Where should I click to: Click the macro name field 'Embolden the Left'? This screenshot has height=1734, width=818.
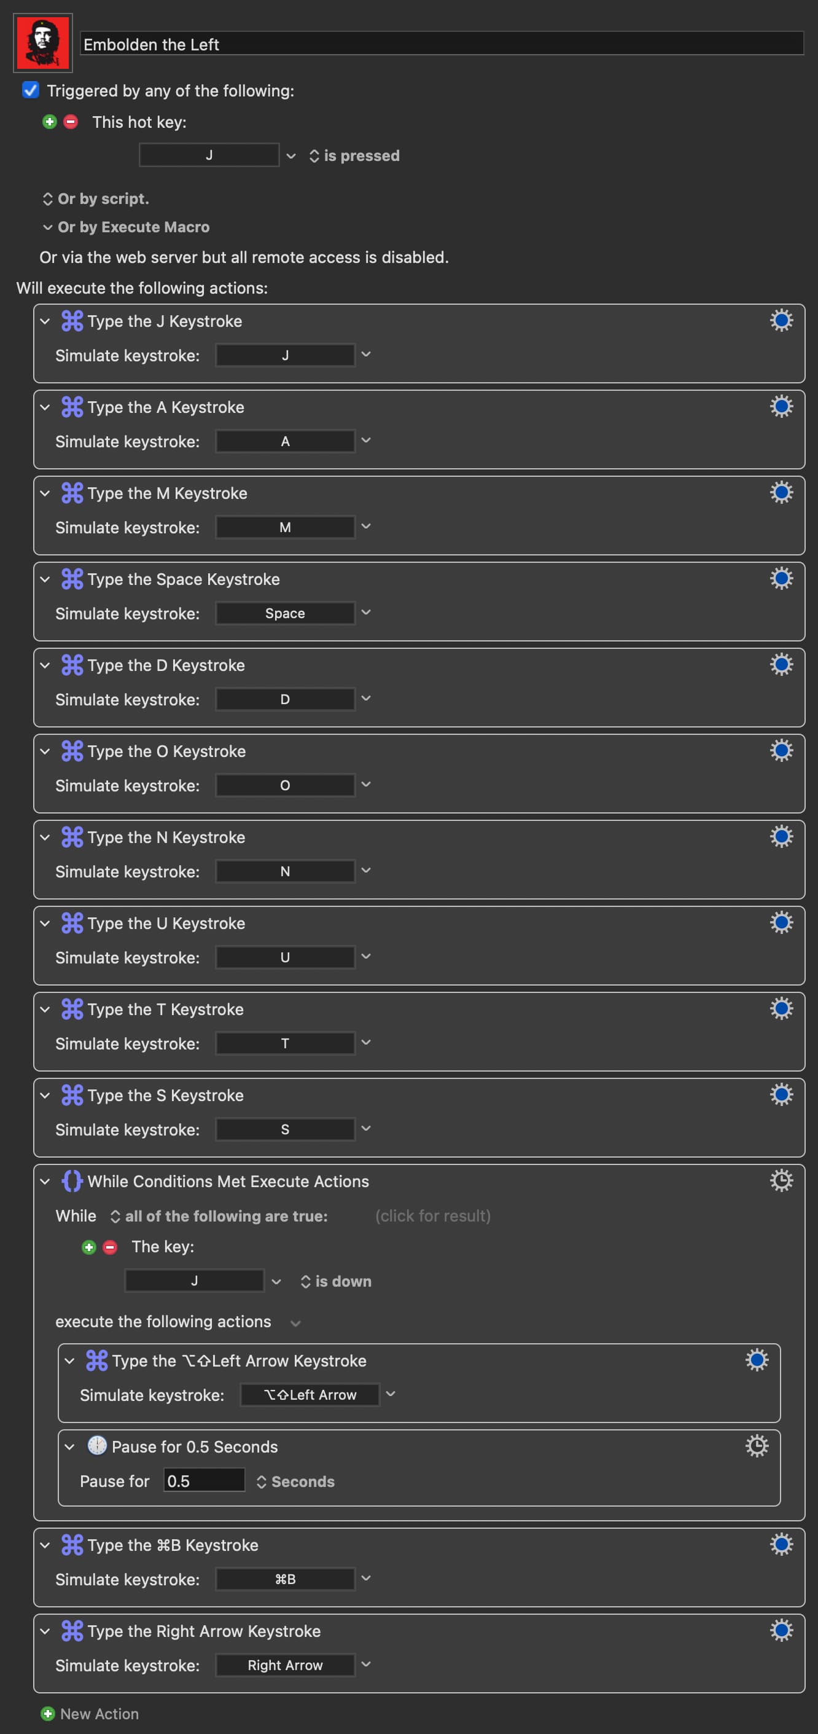(x=442, y=44)
